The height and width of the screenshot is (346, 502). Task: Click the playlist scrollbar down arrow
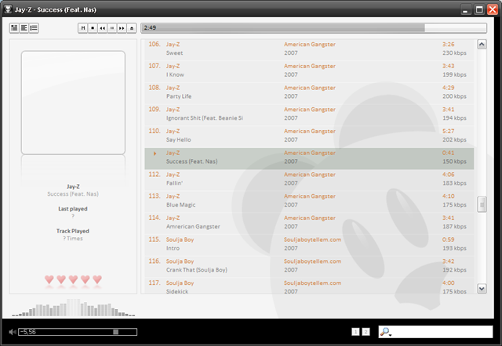tap(482, 289)
